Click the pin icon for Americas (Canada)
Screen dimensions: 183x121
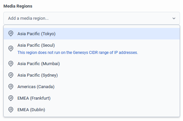pyautogui.click(x=11, y=86)
